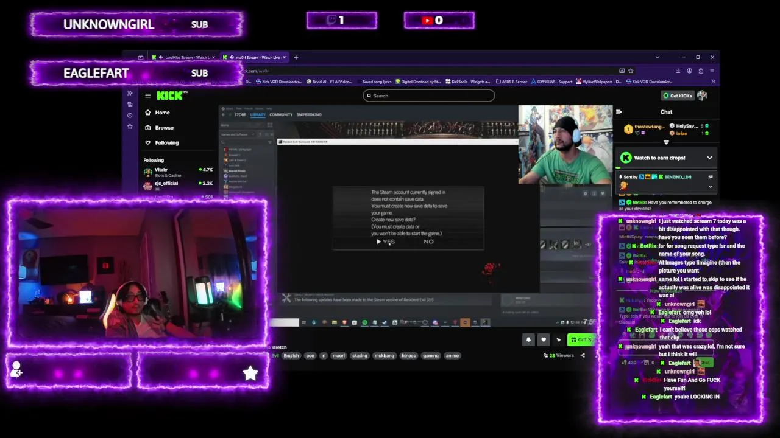This screenshot has width=780, height=438.
Task: Open Revid AI bookmark
Action: (329, 82)
